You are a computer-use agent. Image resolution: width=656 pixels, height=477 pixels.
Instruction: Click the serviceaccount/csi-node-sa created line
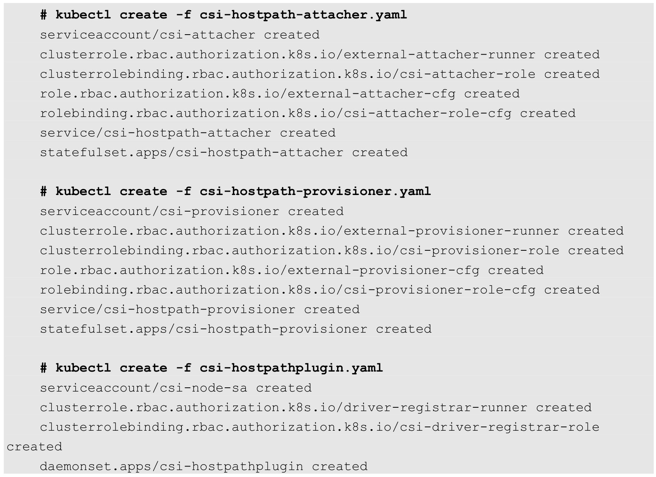point(176,388)
